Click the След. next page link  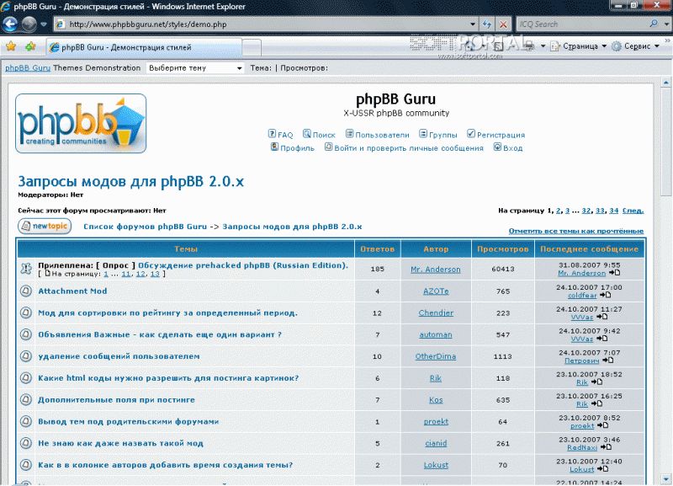pyautogui.click(x=633, y=211)
